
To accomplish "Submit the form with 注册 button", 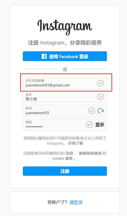I will click(x=65, y=171).
